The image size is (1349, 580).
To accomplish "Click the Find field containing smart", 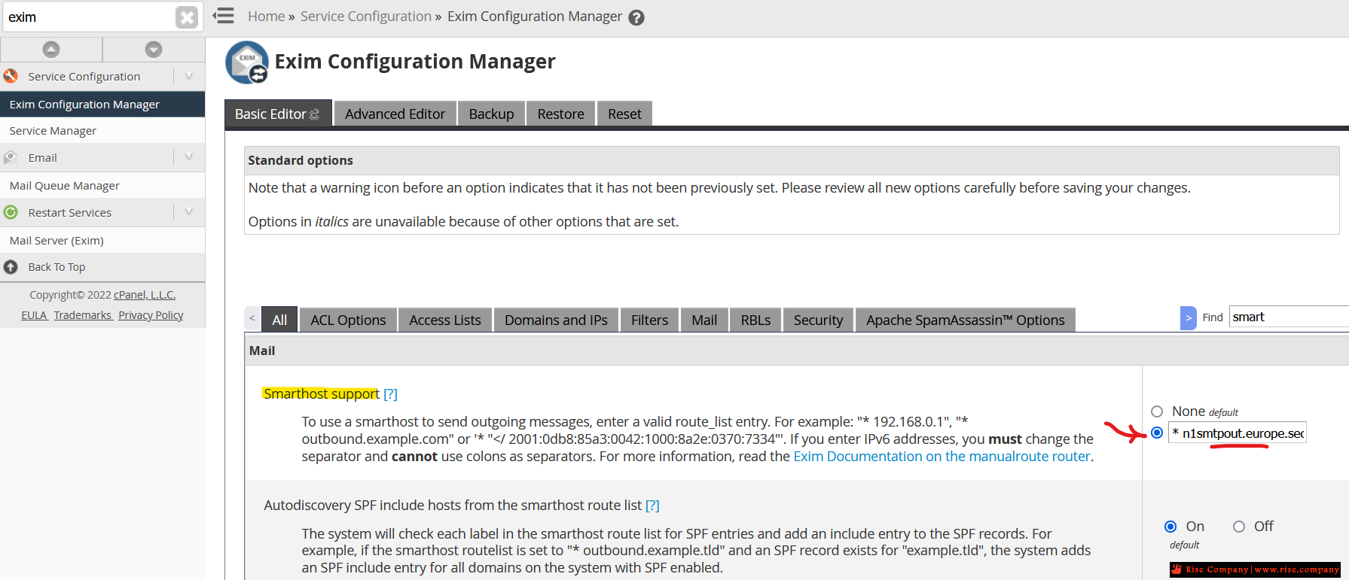I will click(1289, 317).
